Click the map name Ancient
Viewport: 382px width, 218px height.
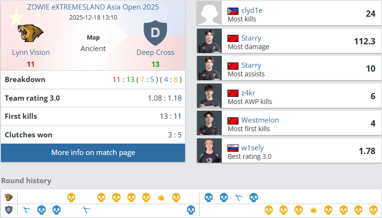[x=93, y=49]
